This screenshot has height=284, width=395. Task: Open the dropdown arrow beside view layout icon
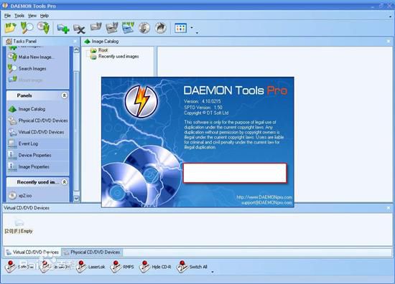click(x=192, y=27)
